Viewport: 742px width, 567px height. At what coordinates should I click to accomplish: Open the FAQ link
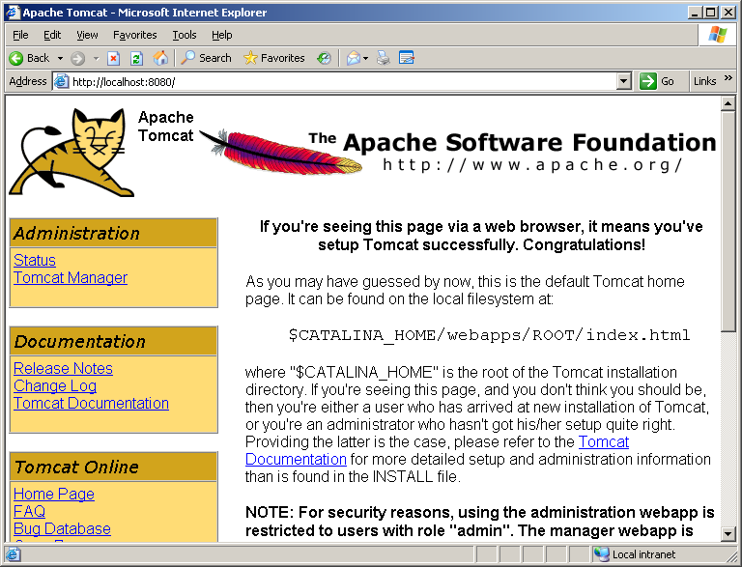29,511
